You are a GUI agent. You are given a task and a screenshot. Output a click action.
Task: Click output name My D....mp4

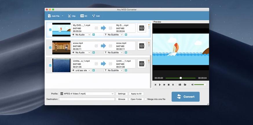pos(122,25)
